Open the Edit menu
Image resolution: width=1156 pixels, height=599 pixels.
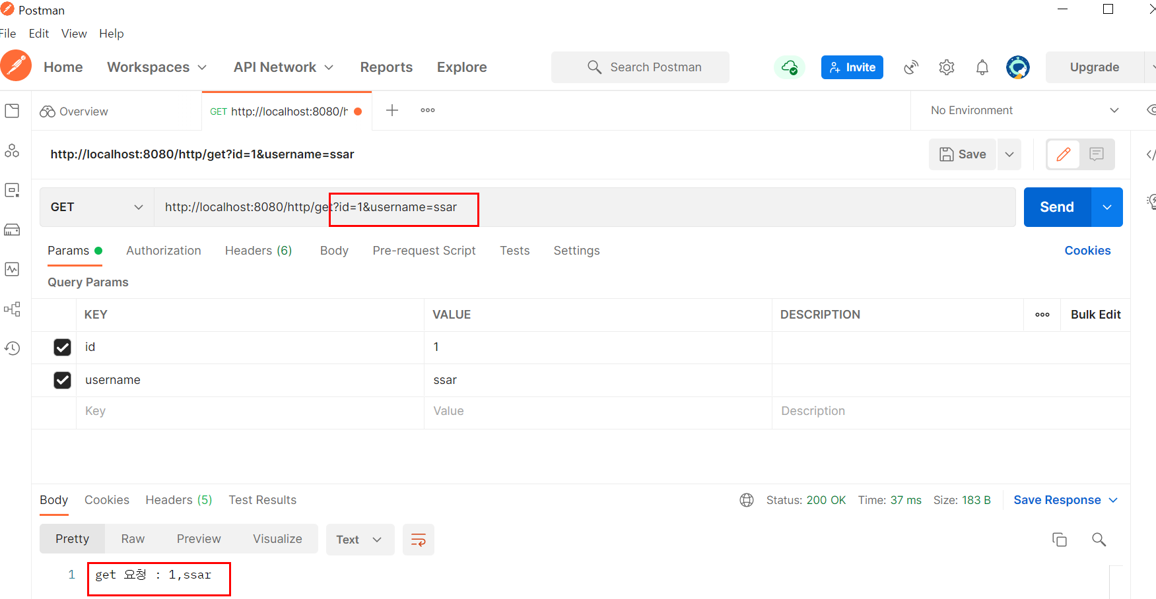pyautogui.click(x=39, y=34)
